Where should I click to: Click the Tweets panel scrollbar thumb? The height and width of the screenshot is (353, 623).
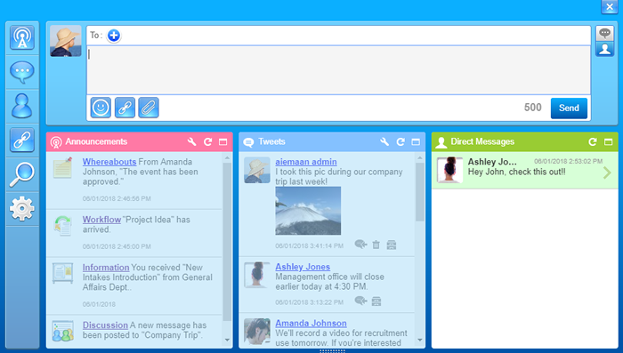420,192
